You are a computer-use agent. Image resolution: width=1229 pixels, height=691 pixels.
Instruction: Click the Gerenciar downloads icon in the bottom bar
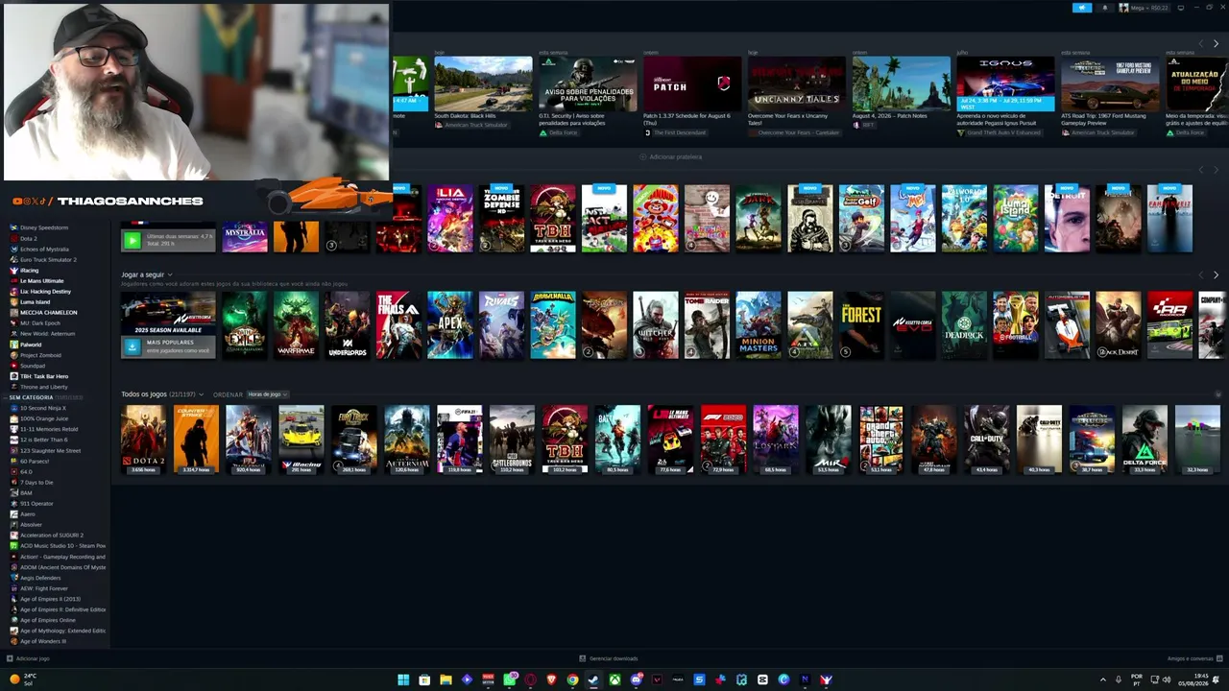coord(583,658)
